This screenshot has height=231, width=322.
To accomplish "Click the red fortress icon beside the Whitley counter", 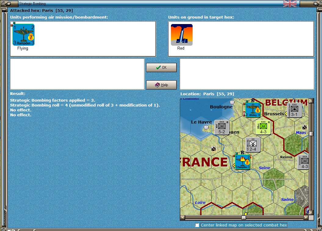I will (244, 114).
